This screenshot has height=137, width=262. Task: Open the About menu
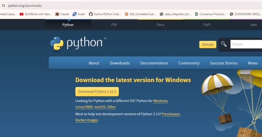94,63
